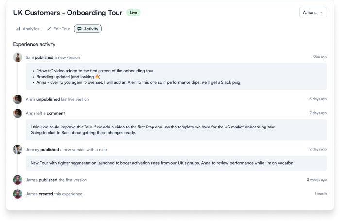Click the 35m ago timestamp
Screen dimensions: 340x222
[320, 57]
